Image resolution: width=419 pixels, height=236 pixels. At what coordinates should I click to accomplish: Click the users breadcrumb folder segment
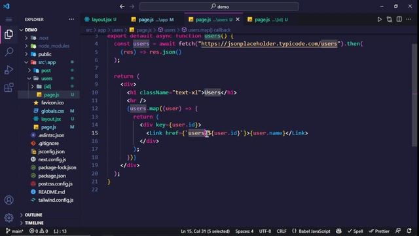tap(117, 30)
